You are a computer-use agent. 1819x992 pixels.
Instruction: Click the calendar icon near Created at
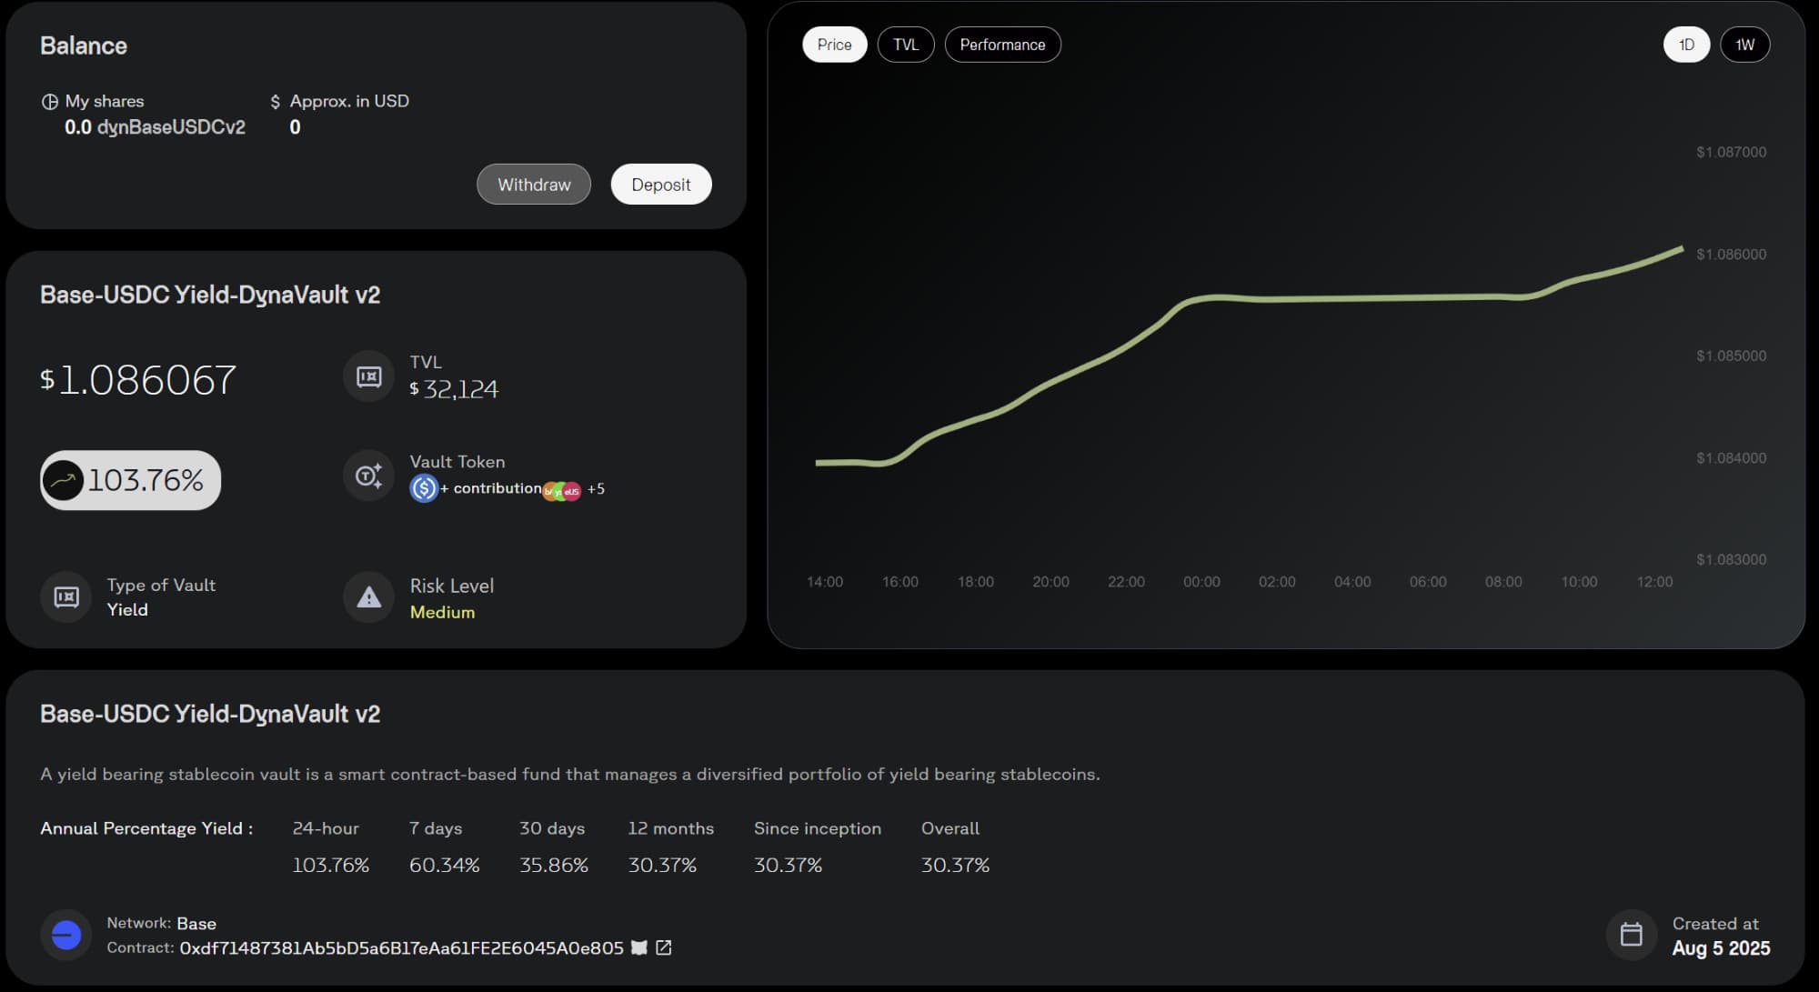(1631, 935)
